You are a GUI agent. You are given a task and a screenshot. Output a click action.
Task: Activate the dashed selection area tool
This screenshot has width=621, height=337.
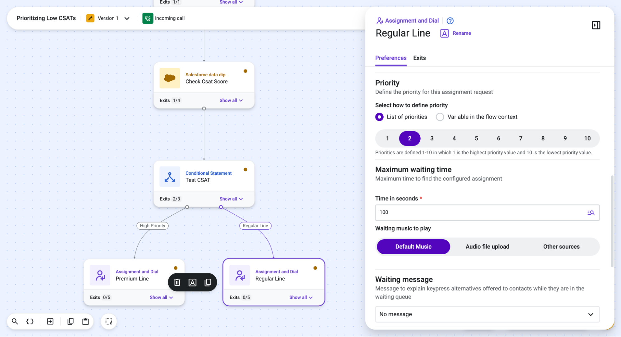point(109,321)
